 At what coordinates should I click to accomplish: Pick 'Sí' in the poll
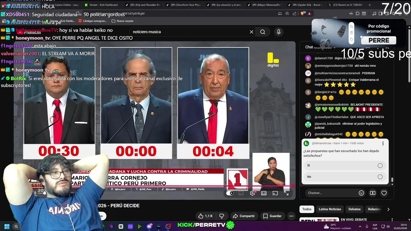point(345,166)
